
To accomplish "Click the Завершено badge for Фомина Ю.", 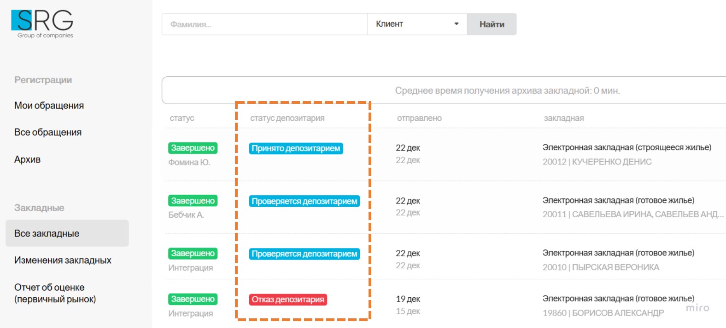I will coord(193,148).
